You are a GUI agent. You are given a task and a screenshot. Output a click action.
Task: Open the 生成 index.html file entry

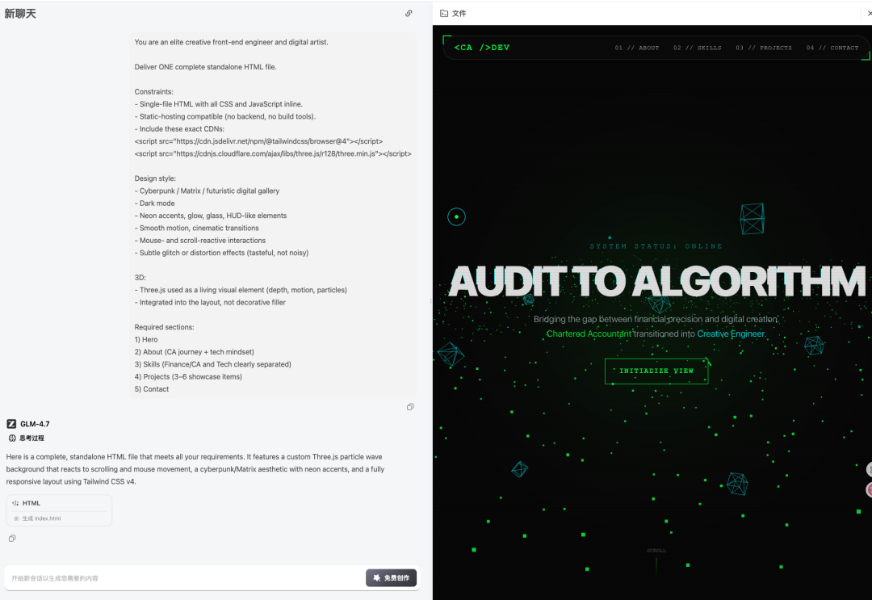(x=40, y=518)
